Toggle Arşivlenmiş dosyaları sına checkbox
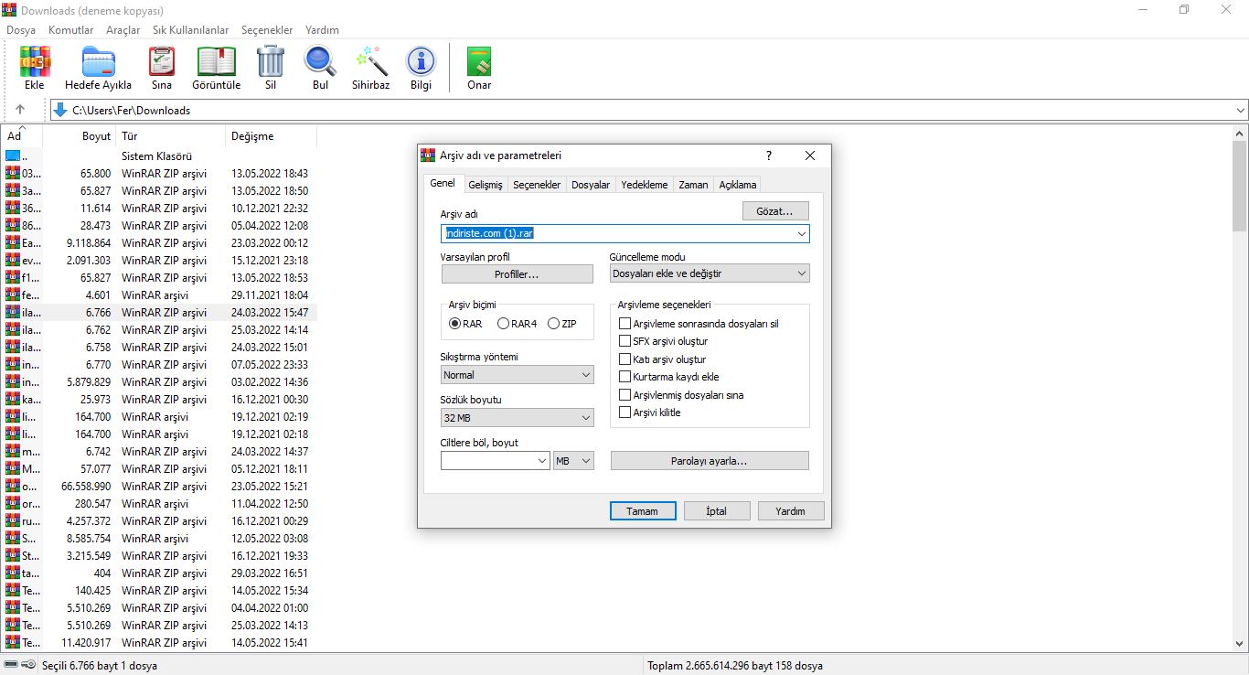1249x675 pixels. click(x=625, y=395)
